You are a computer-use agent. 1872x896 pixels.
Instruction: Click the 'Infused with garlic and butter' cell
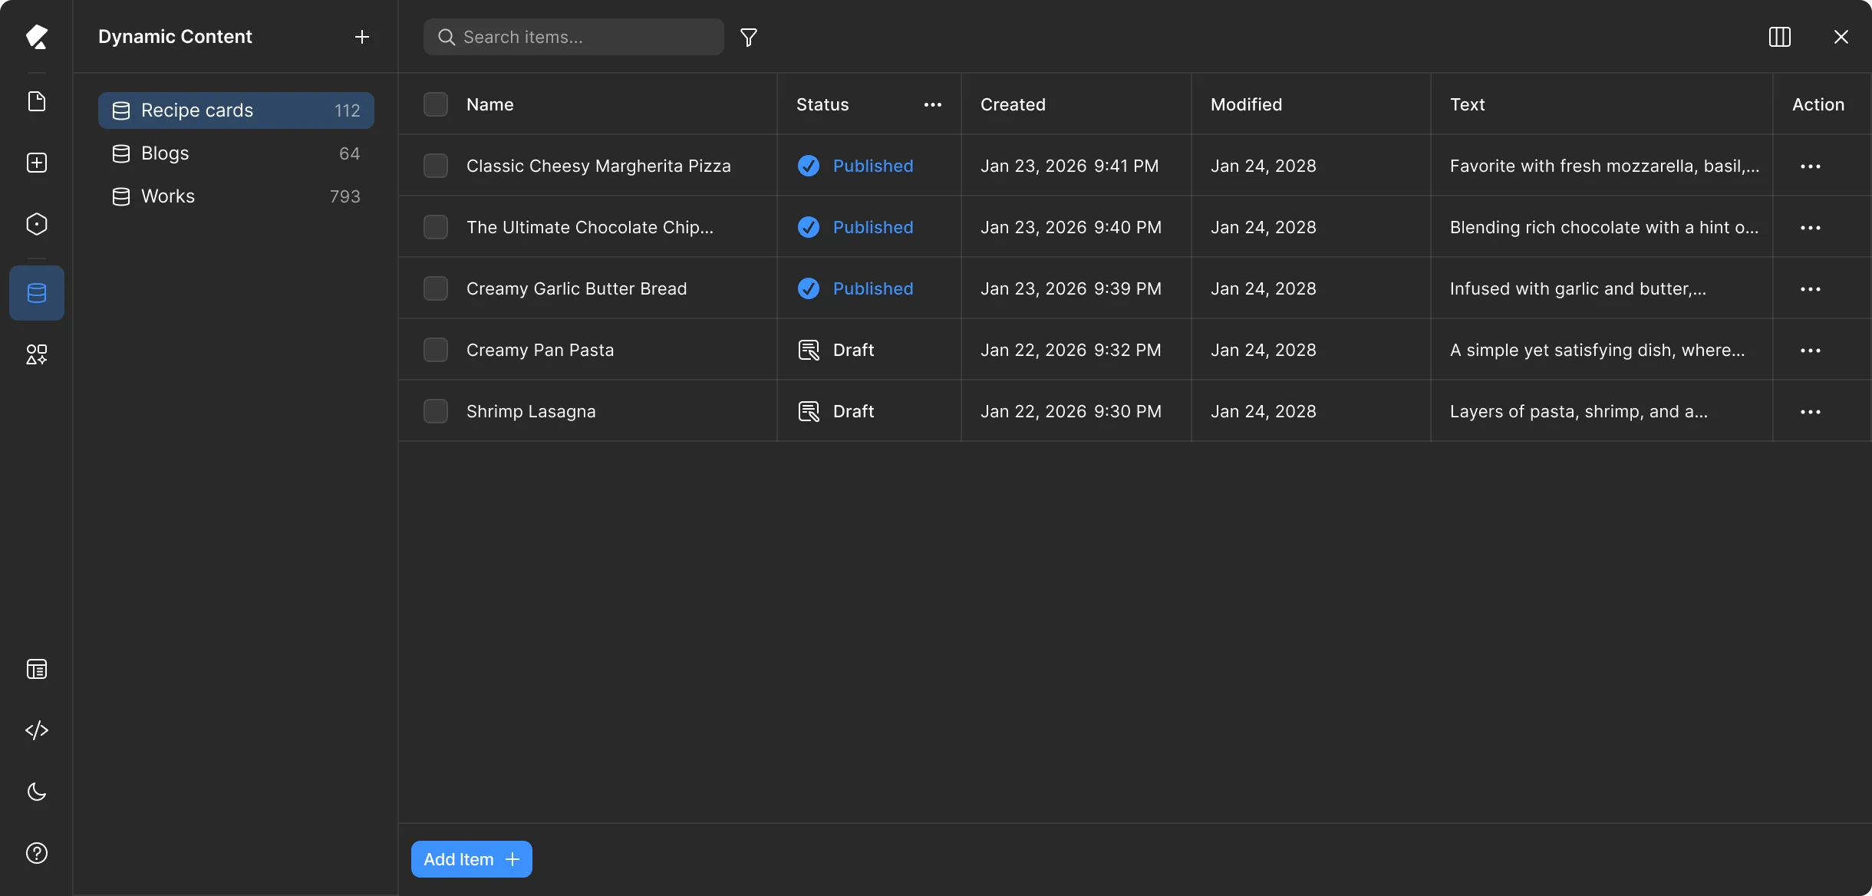tap(1578, 288)
